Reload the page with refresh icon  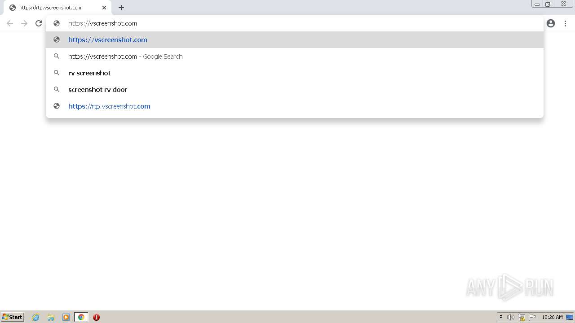point(39,23)
